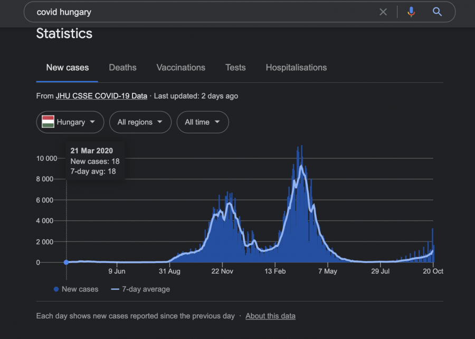This screenshot has height=339, width=475.
Task: Select the New cases tab
Action: click(68, 67)
